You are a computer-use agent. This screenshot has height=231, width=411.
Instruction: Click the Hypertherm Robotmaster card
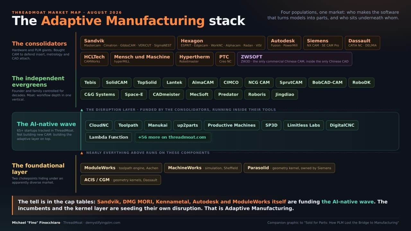tap(195, 59)
